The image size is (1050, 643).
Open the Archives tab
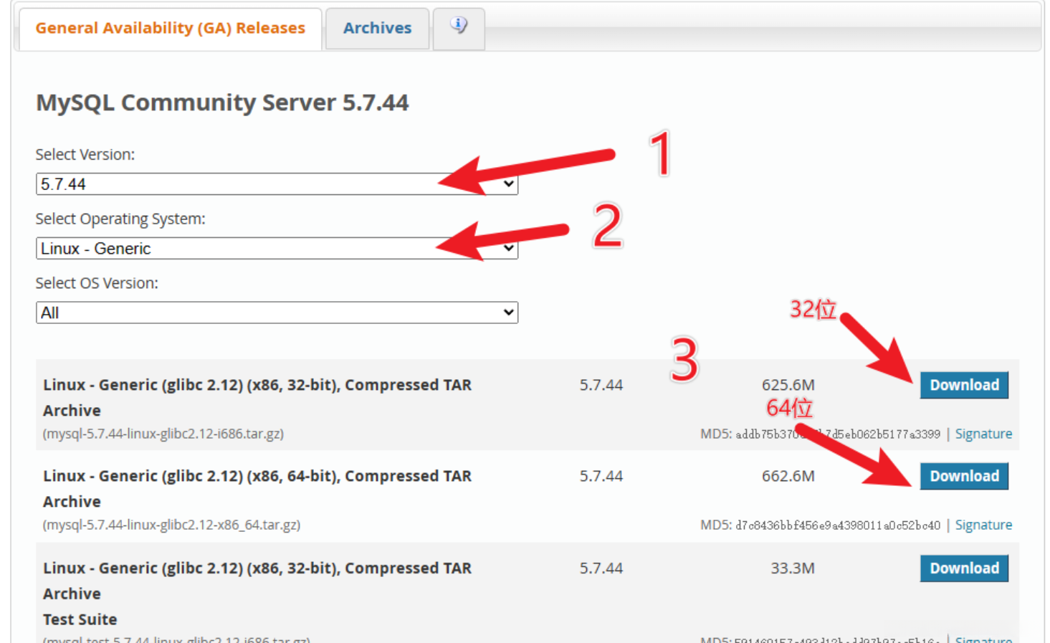tap(377, 28)
